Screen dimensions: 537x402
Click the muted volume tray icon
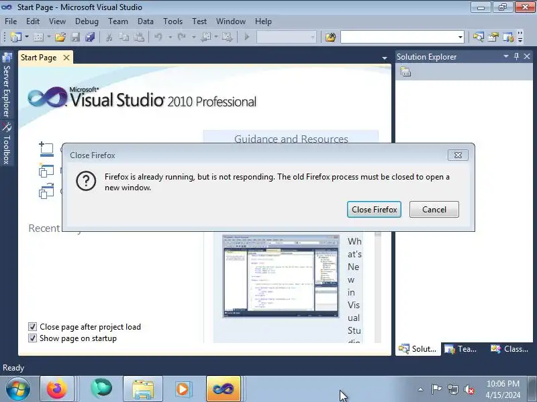[469, 389]
